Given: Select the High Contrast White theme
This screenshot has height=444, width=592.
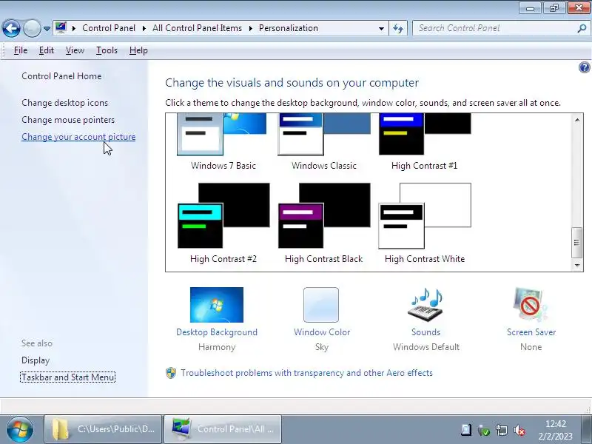Looking at the screenshot, I should click(424, 223).
